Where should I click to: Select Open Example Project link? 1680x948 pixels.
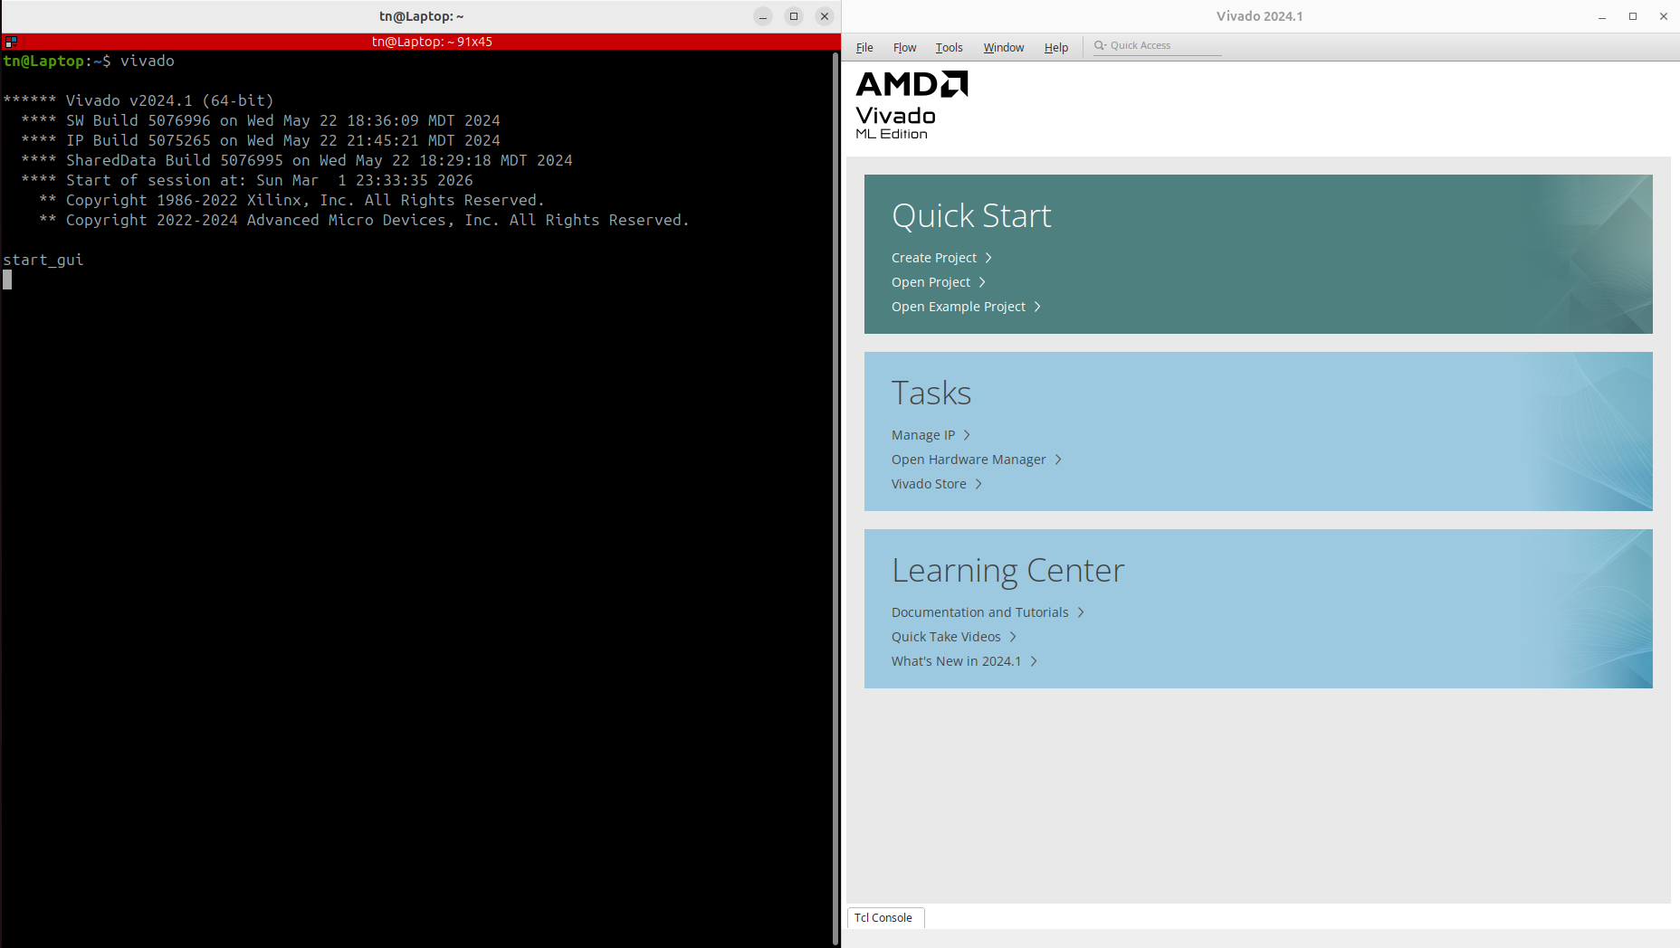click(x=958, y=307)
